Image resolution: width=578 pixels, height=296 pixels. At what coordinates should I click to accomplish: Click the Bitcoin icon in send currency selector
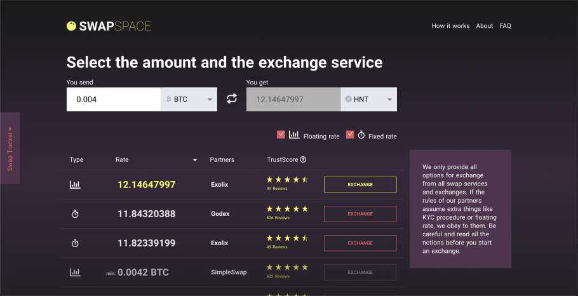tap(169, 99)
